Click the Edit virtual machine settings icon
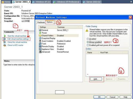Screen dimensions: 133x99 pyautogui.click(x=5, y=39)
